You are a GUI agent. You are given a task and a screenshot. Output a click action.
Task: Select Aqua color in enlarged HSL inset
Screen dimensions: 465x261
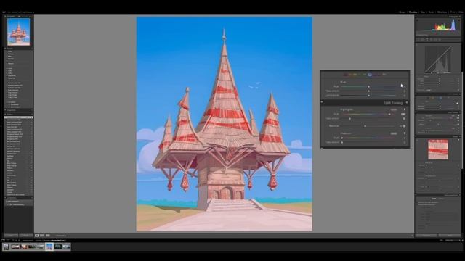click(365, 75)
